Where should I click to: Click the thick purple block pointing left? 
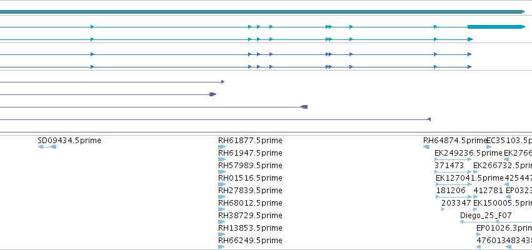(304, 107)
